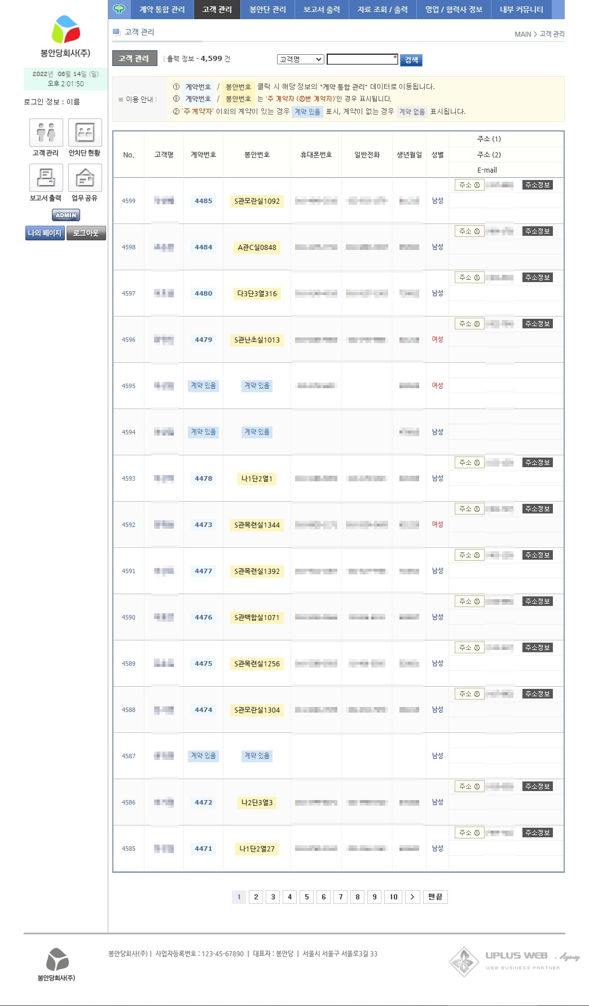Open niche number 나1단2열1

tap(257, 478)
